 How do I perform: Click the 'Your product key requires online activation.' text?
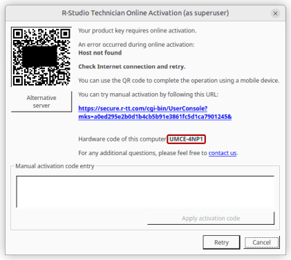tap(138, 30)
